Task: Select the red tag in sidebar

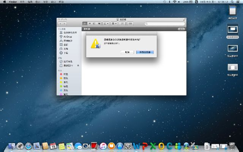Action: pos(65,74)
